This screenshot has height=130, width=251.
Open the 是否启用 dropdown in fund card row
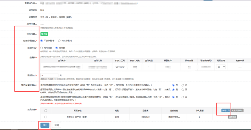[x=221, y=67]
